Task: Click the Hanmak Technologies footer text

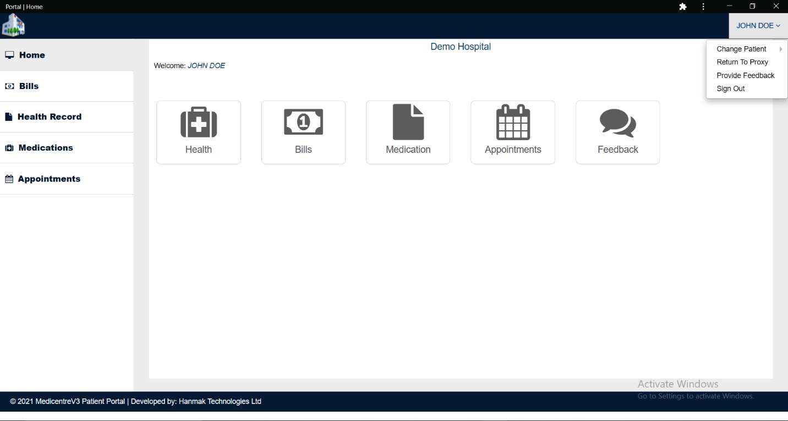Action: pos(220,402)
